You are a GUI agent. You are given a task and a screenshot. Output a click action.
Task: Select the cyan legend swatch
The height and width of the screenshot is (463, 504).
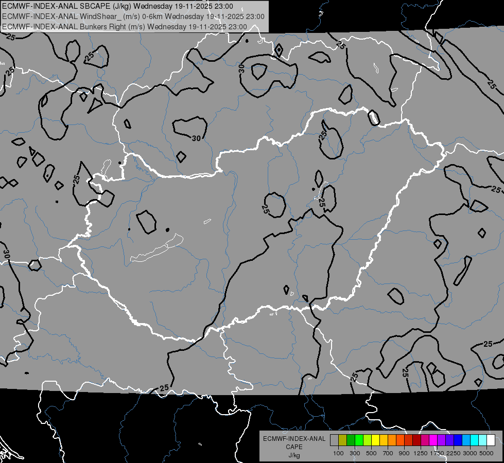click(475, 440)
